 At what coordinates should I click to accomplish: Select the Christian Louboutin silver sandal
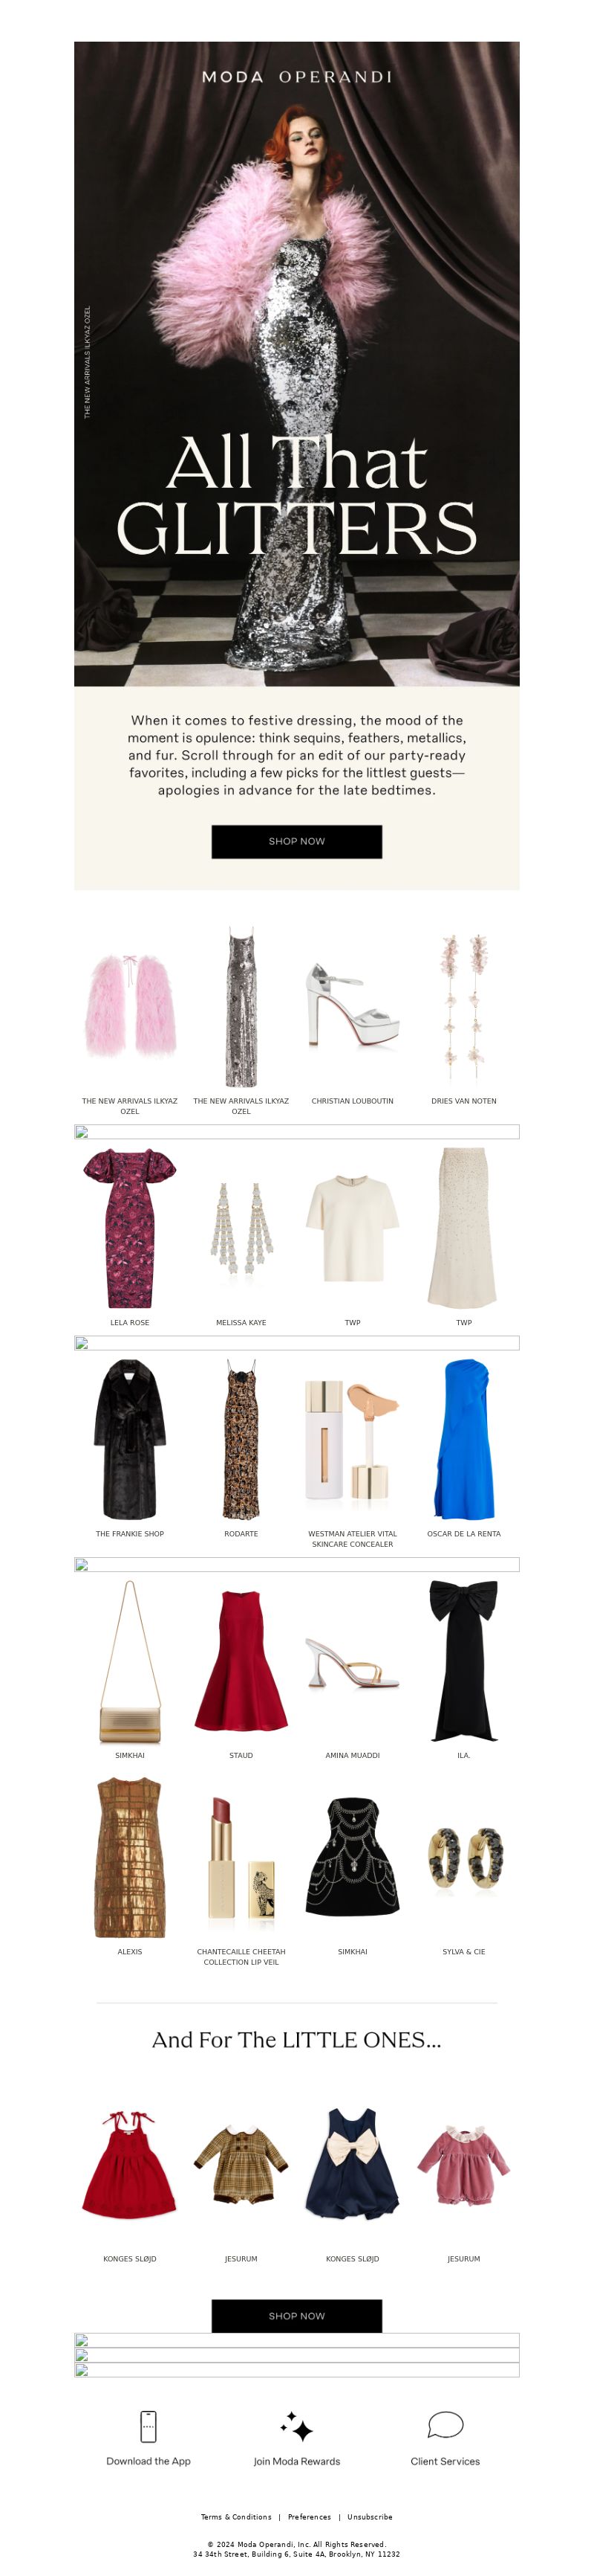coord(353,1006)
